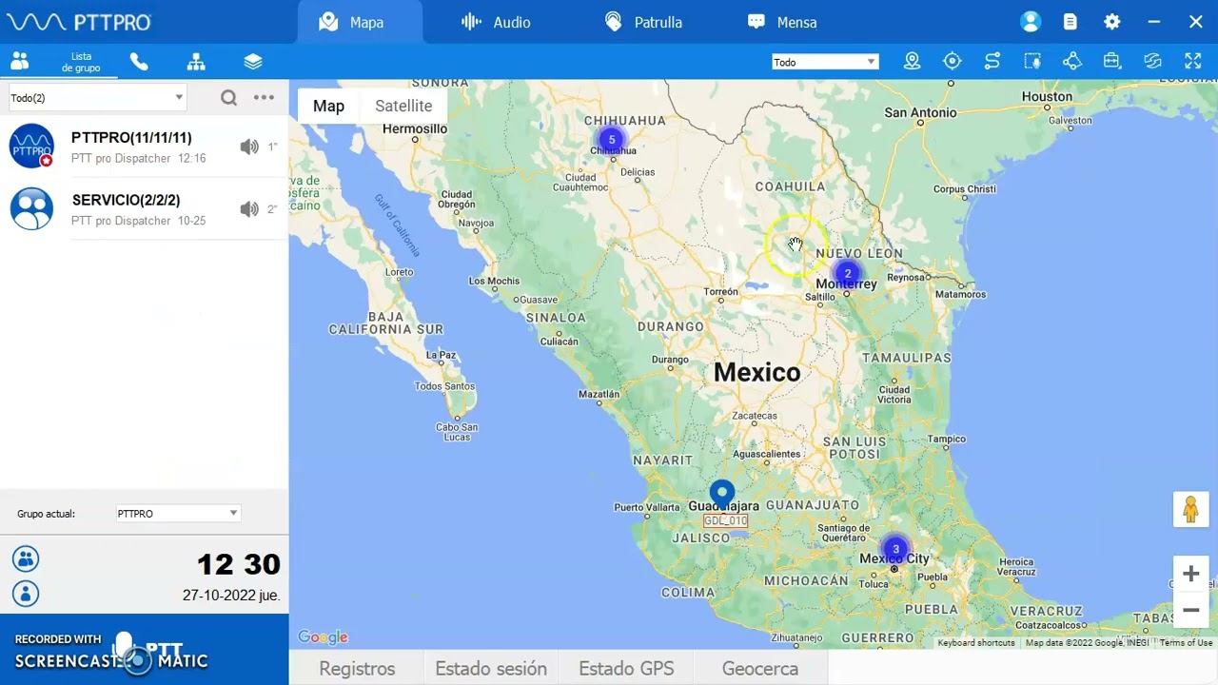Image resolution: width=1218 pixels, height=685 pixels.
Task: Click the Chihuahua cluster marker 5
Action: [x=612, y=140]
